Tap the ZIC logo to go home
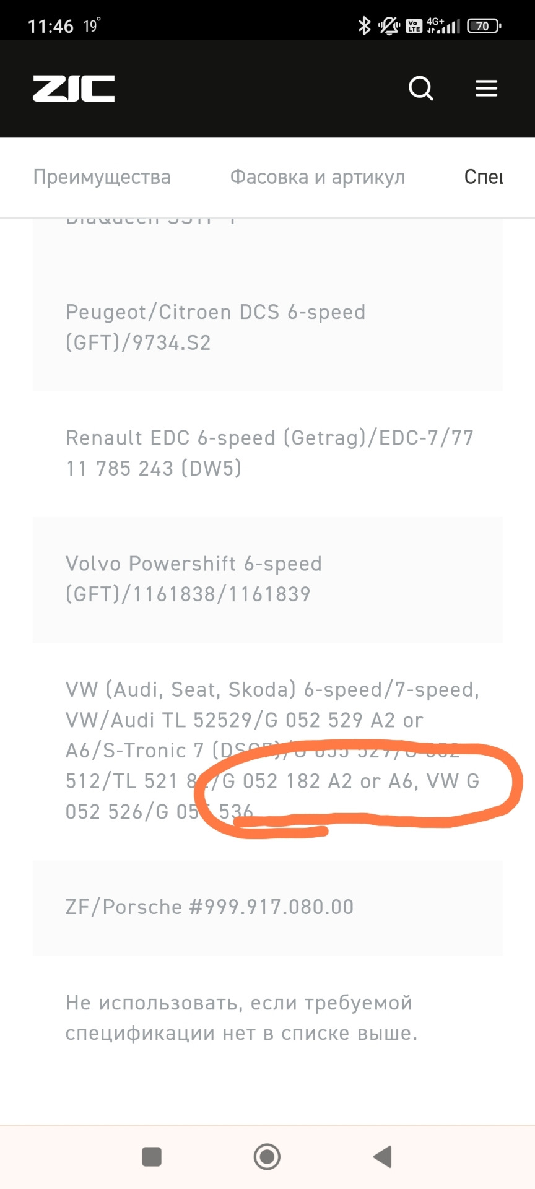The height and width of the screenshot is (1189, 535). 73,88
